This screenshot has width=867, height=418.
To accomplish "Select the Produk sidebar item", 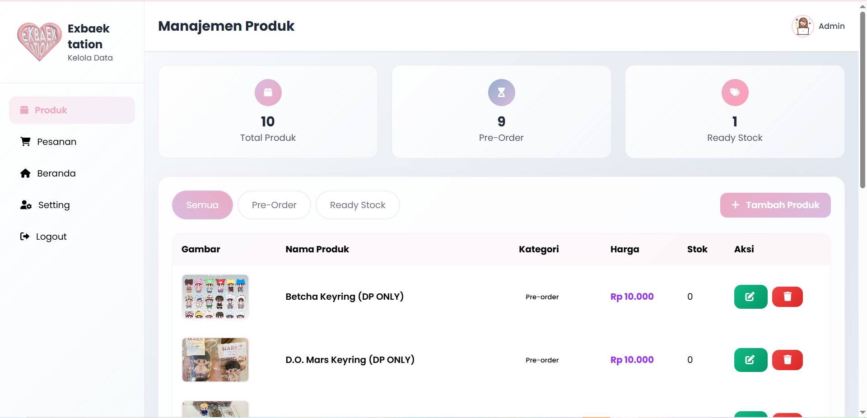I will point(72,110).
